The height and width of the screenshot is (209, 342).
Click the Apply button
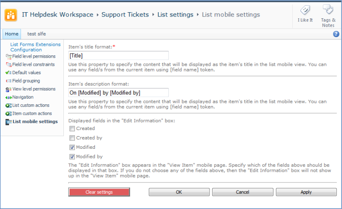coord(306,192)
